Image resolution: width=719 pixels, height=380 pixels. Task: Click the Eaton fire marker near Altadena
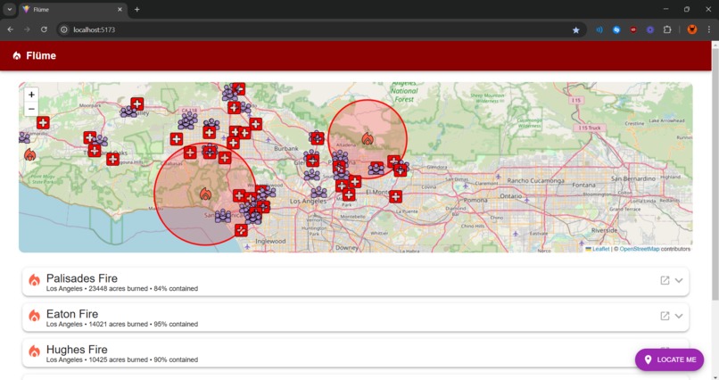click(368, 138)
